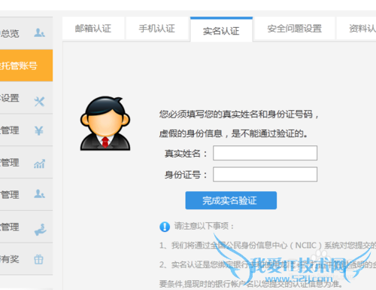Image resolution: width=376 pixels, height=290 pixels.
Task: Click the user icon beside 总览
Action: point(39,33)
